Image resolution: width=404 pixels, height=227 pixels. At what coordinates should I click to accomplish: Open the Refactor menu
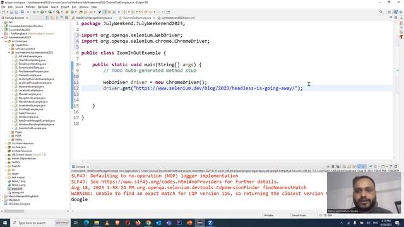click(x=30, y=7)
